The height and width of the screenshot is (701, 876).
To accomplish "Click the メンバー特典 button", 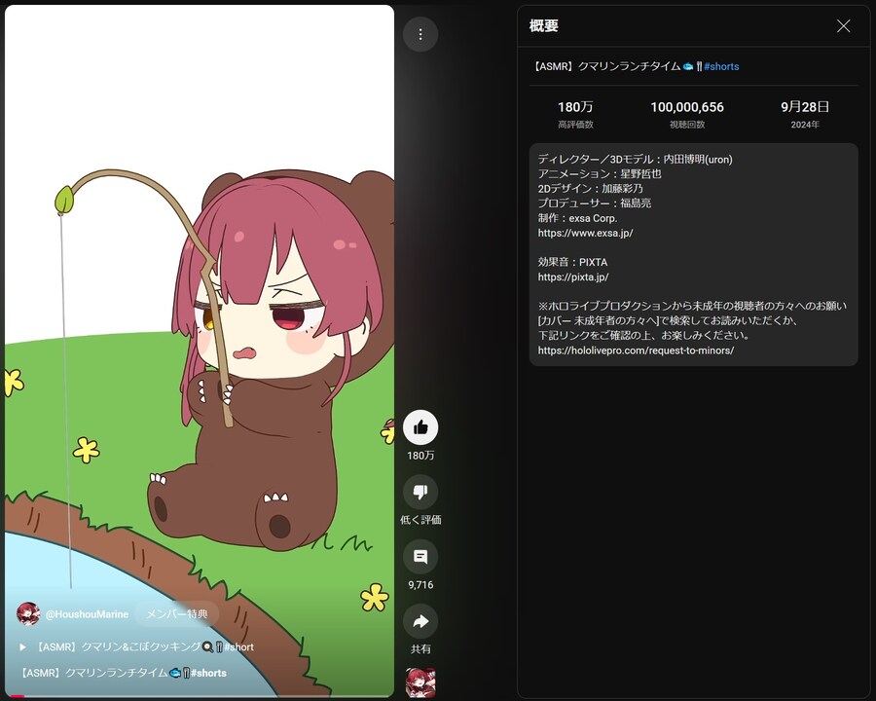I will (x=176, y=614).
